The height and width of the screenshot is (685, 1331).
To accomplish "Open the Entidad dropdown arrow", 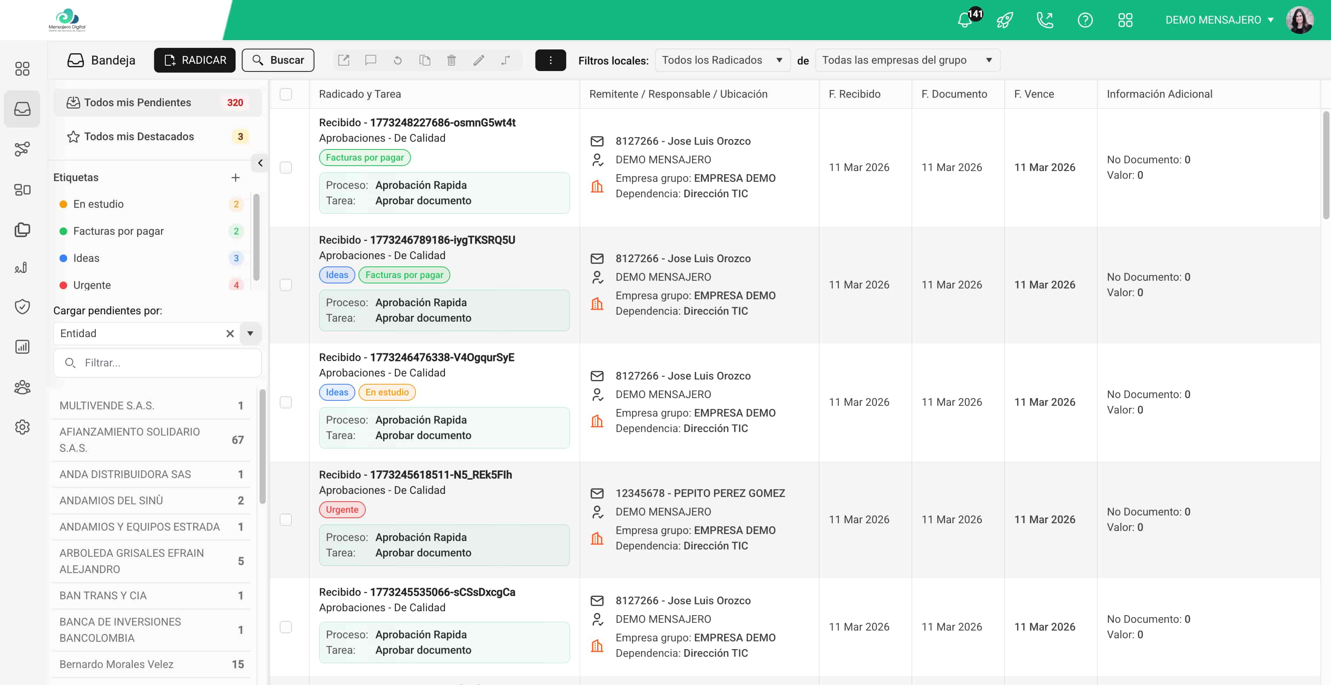I will click(250, 333).
